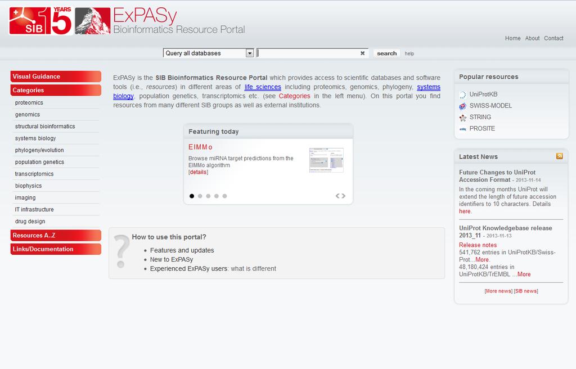Select the first carousel dot
576x369 pixels.
click(x=192, y=196)
